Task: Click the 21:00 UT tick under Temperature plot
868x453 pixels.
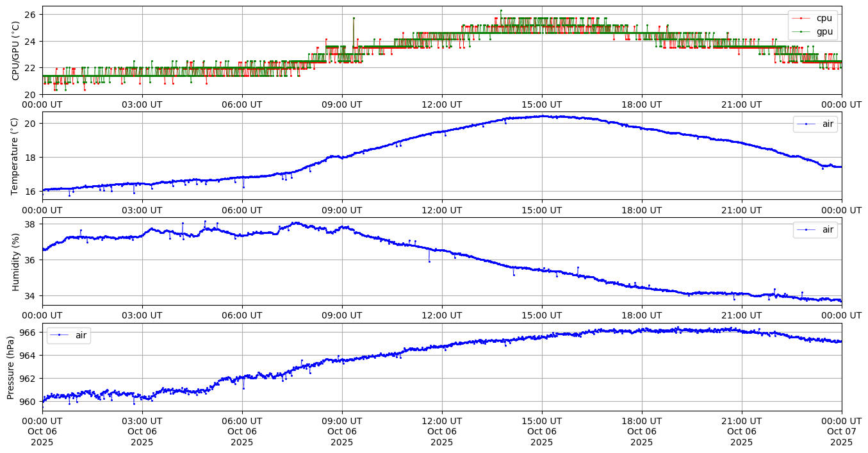Action: [742, 210]
